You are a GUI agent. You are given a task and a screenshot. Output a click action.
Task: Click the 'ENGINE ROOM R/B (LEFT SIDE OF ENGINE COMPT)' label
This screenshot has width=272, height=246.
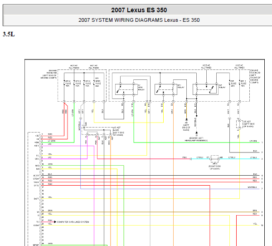49,74
